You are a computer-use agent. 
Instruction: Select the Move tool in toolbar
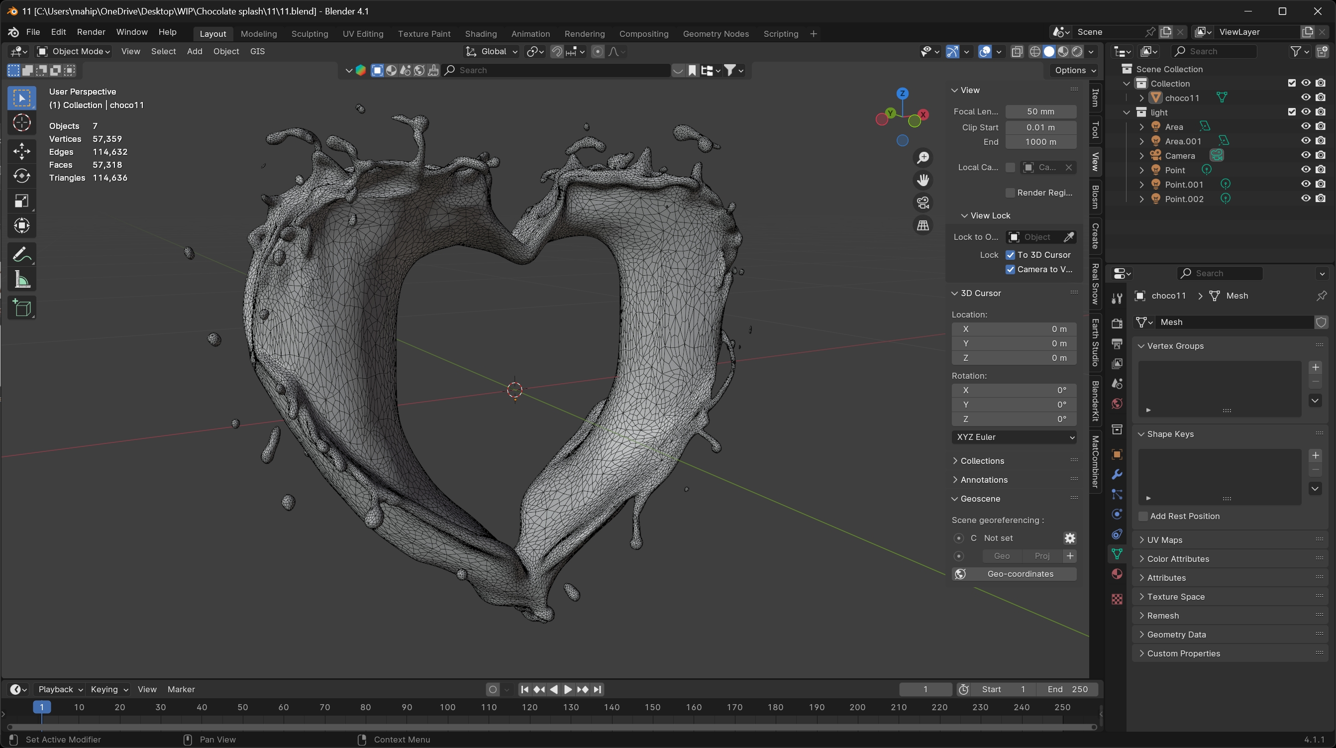(x=21, y=151)
